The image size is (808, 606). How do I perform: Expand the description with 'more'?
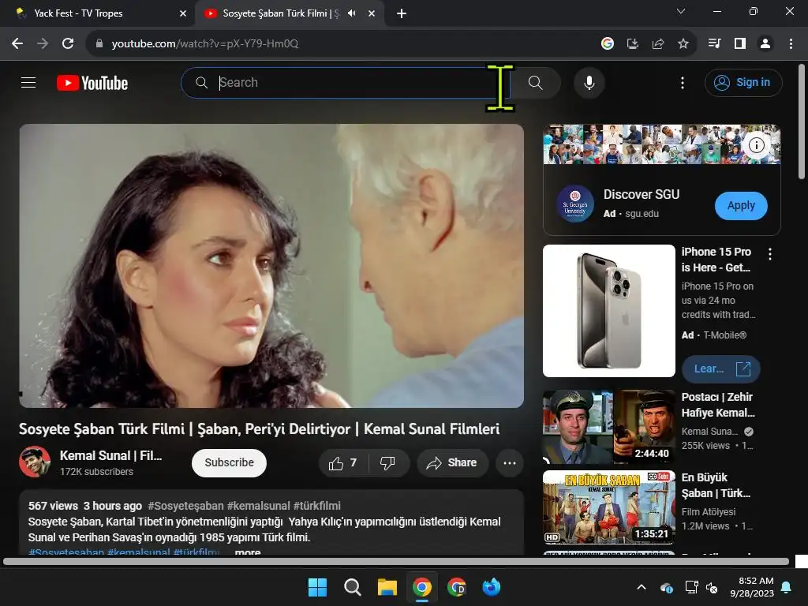click(247, 552)
